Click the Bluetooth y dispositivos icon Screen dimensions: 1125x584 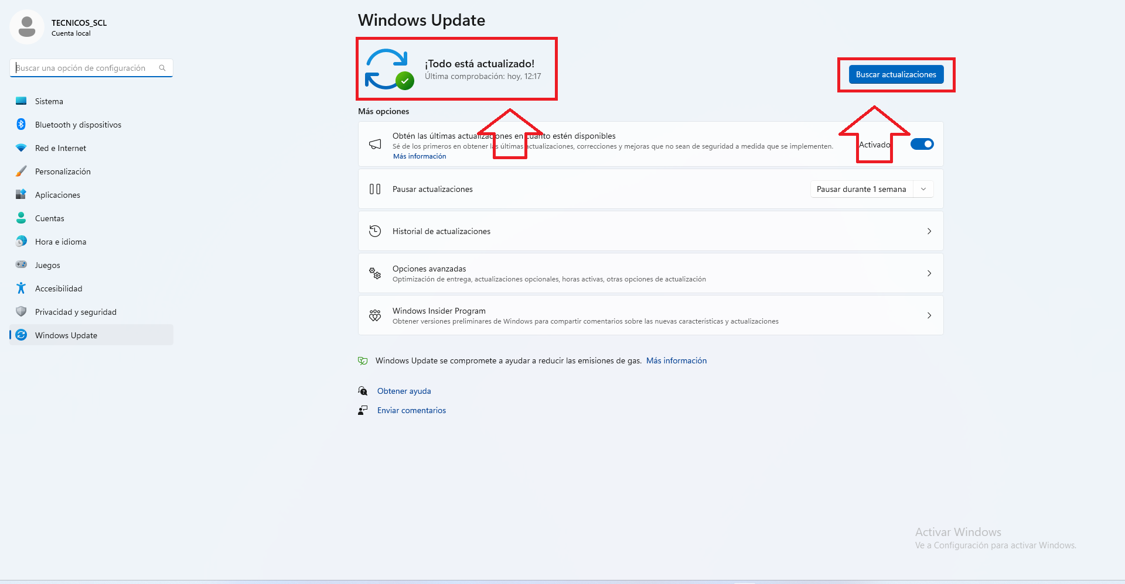click(21, 124)
